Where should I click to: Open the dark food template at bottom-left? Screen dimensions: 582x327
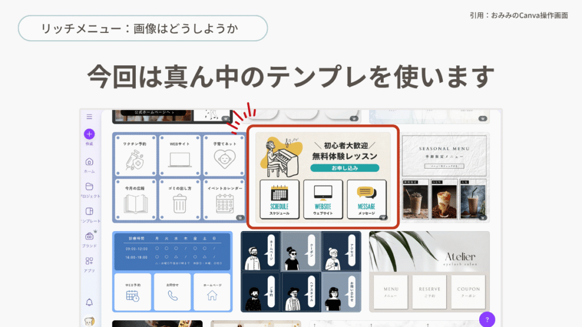click(x=157, y=324)
